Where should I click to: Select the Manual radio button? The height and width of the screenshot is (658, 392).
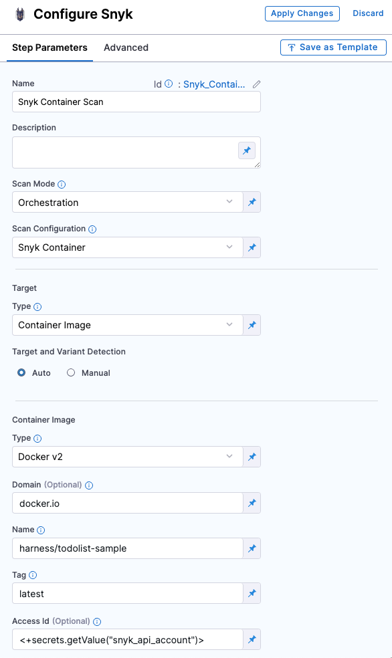(71, 372)
